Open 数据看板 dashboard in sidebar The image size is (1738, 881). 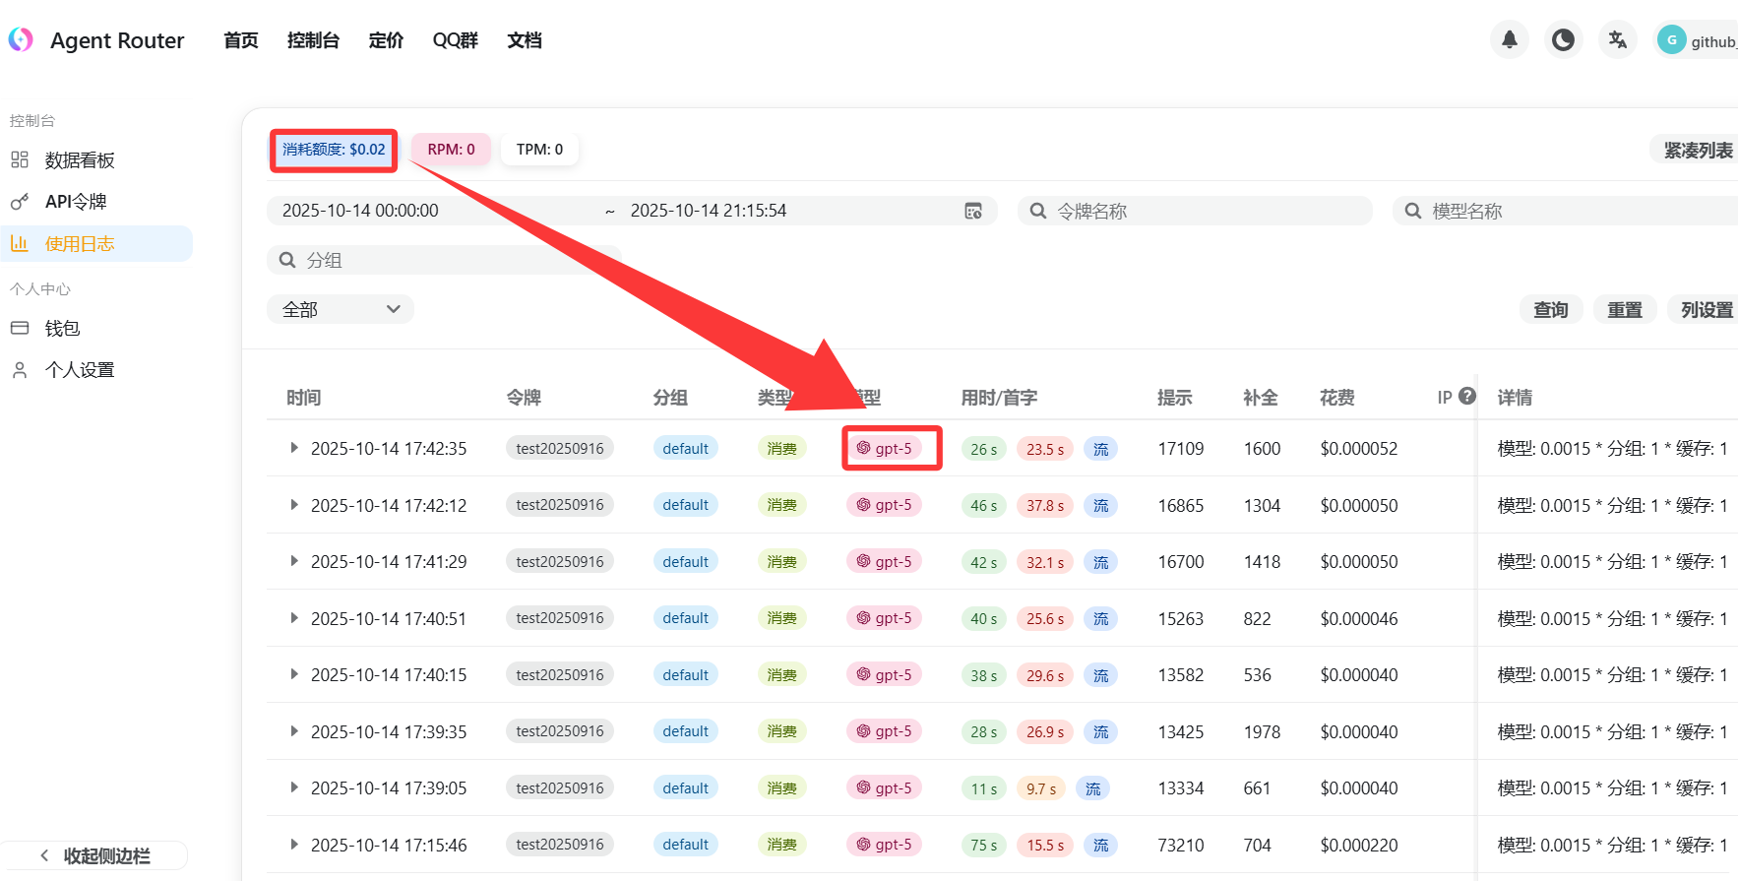pyautogui.click(x=80, y=160)
